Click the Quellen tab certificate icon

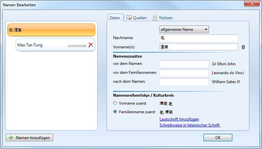(x=129, y=18)
